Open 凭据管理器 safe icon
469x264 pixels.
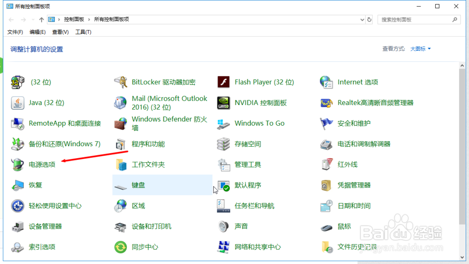[326, 185]
